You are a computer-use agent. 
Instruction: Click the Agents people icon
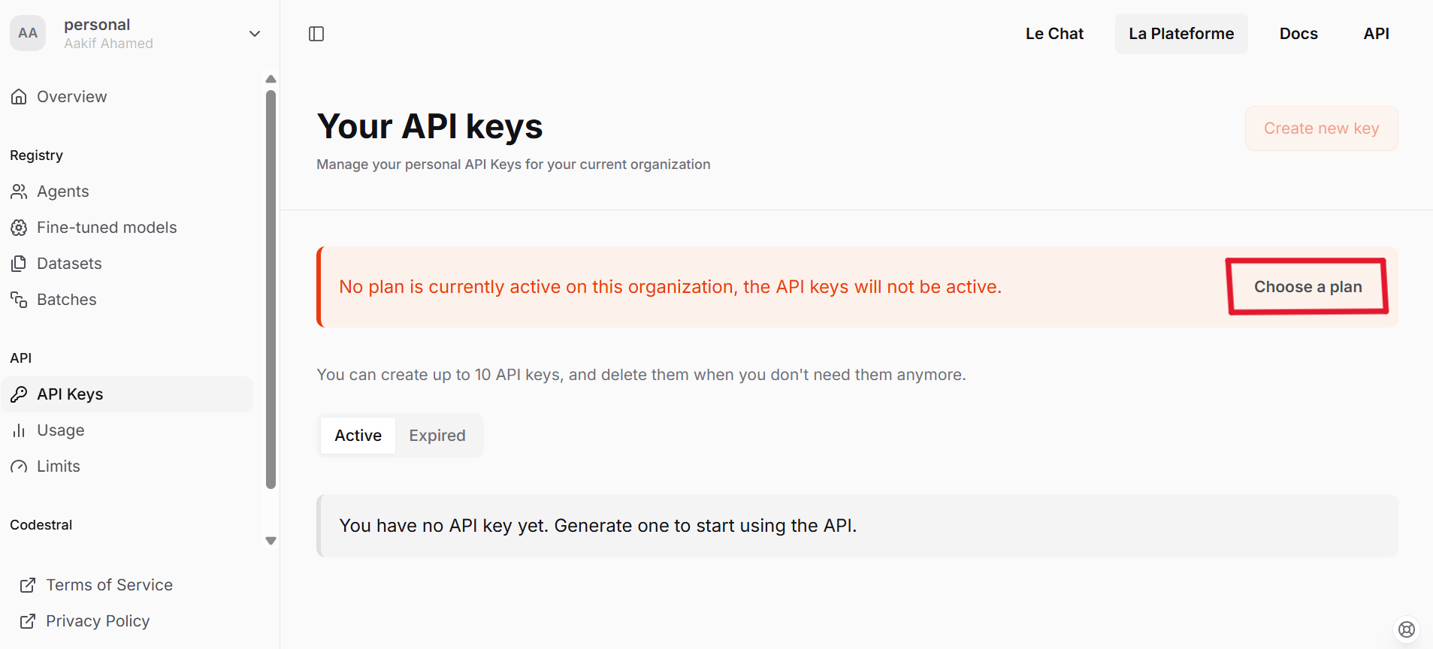[x=19, y=192]
